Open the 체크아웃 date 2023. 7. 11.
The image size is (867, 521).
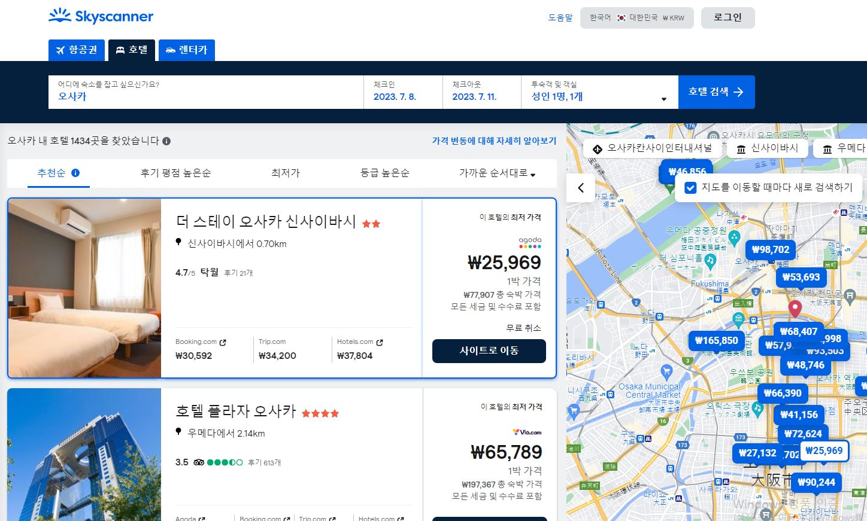pos(482,92)
